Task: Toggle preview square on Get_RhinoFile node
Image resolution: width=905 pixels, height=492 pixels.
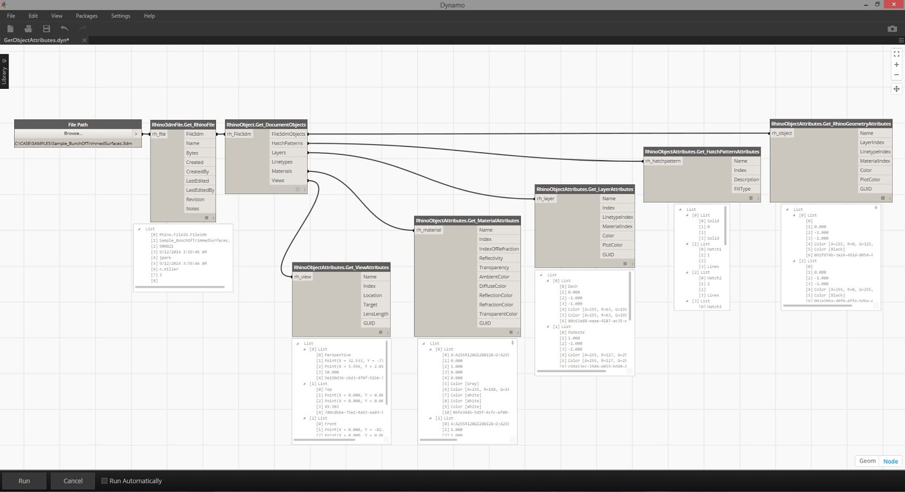Action: [x=206, y=218]
